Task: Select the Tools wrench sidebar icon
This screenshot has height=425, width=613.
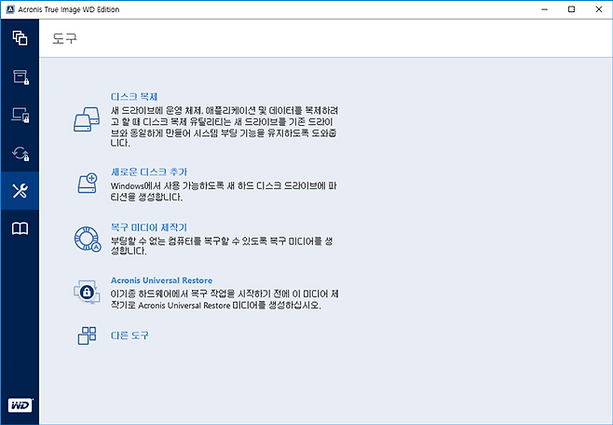Action: pos(20,191)
